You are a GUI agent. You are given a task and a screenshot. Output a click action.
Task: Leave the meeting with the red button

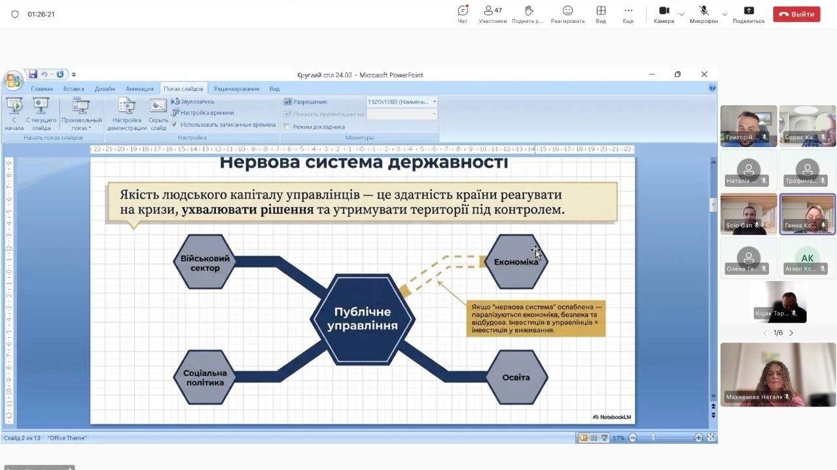[x=796, y=14]
